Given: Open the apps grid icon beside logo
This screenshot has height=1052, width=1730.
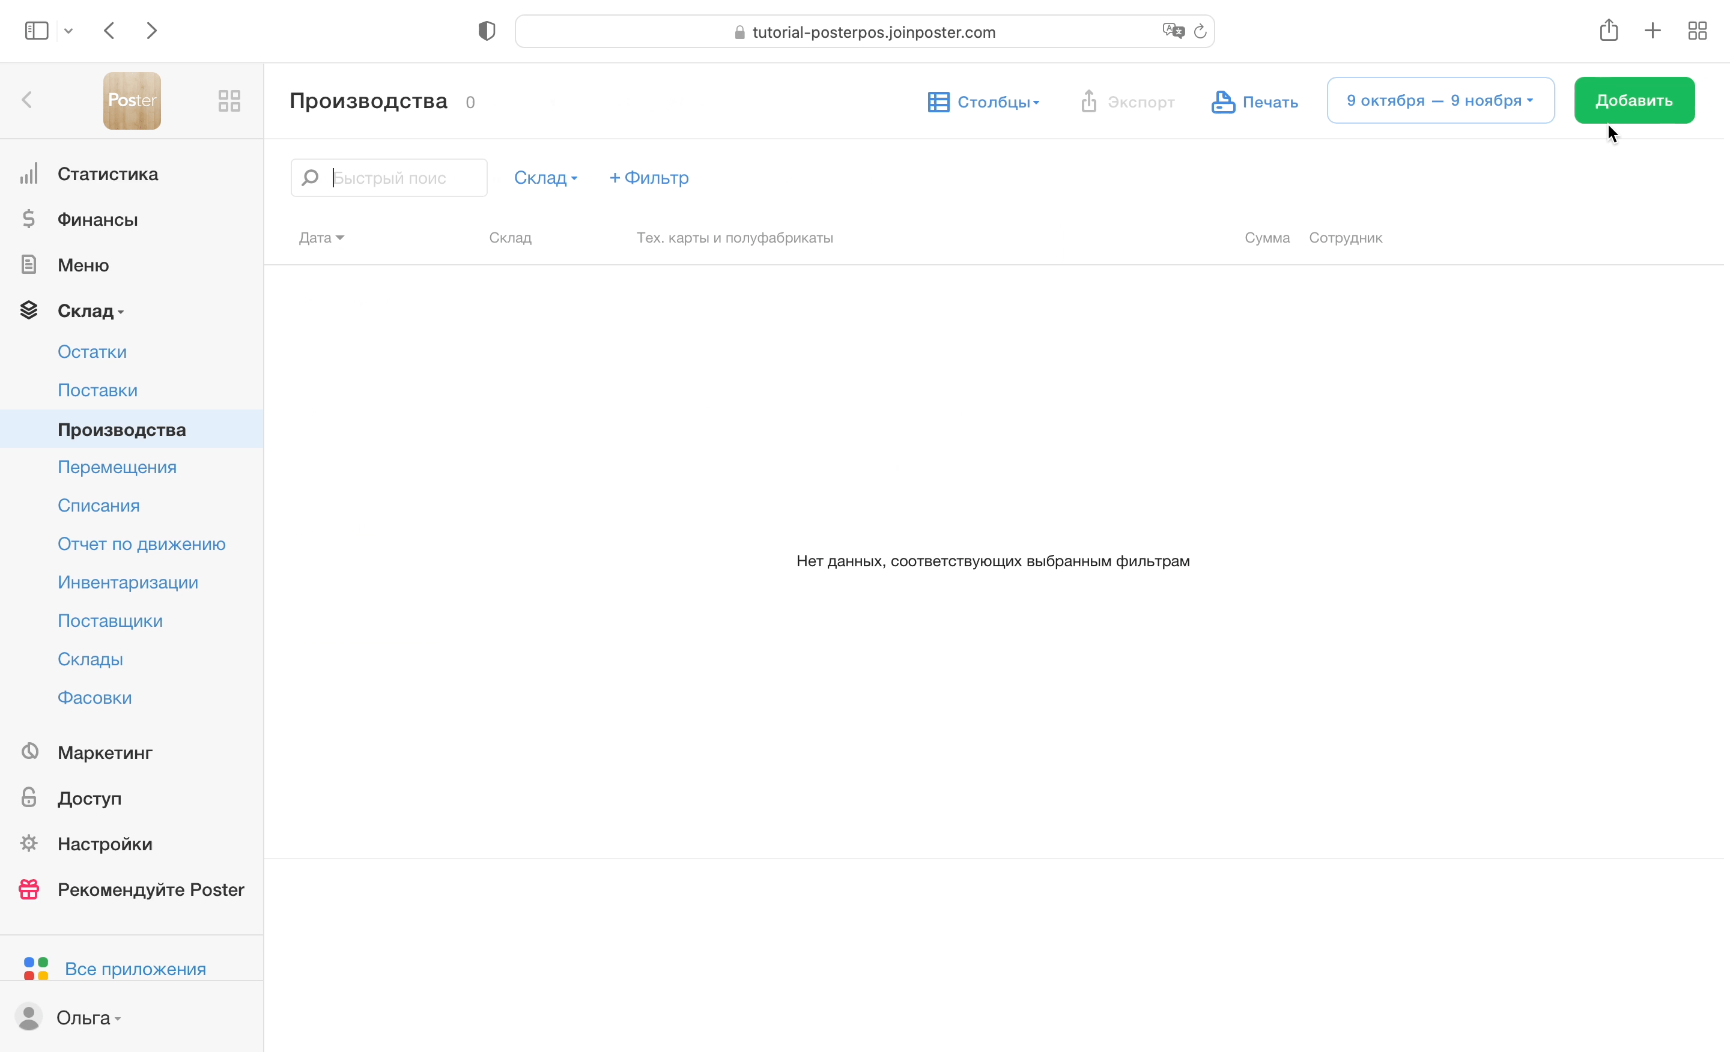Looking at the screenshot, I should 229,100.
